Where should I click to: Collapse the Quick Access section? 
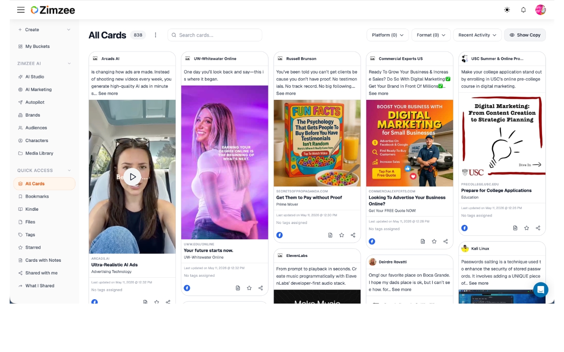click(69, 170)
